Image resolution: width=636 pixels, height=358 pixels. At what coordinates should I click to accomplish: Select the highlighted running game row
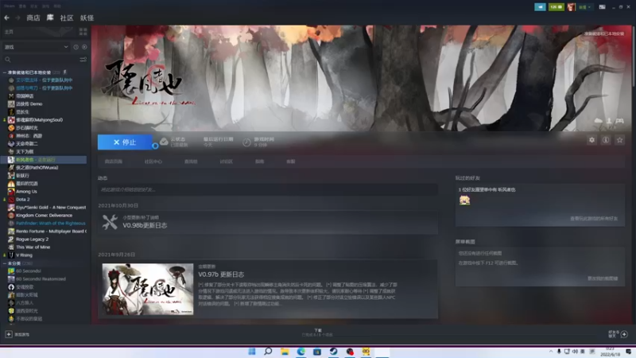tap(45, 160)
